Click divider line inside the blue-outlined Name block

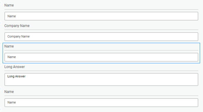[101, 50]
